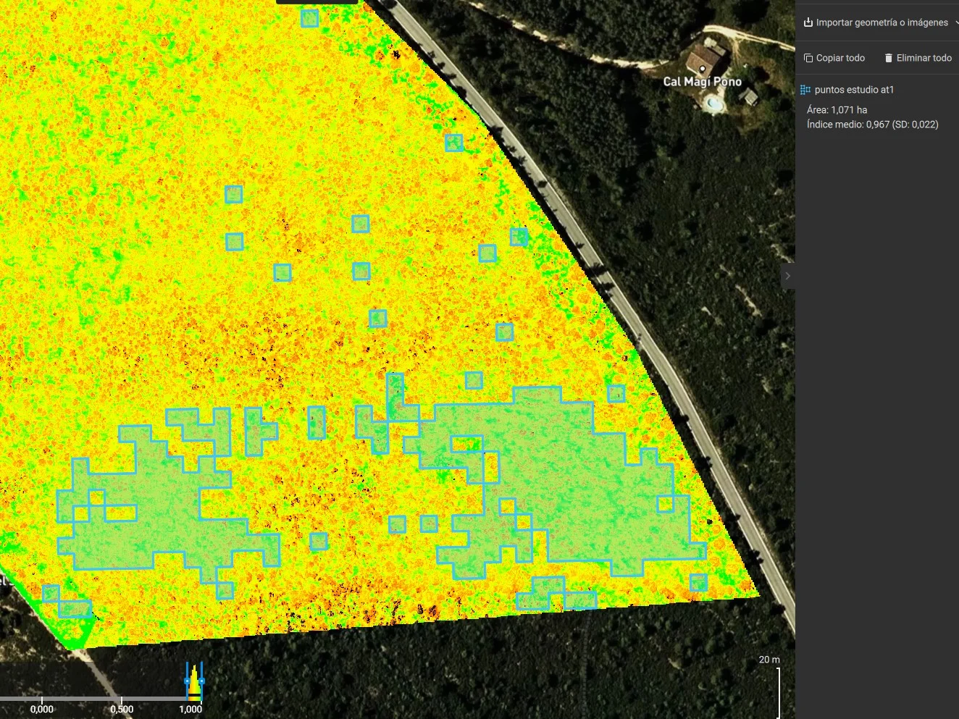Click the trash icon for Eliminar todo

pos(888,58)
